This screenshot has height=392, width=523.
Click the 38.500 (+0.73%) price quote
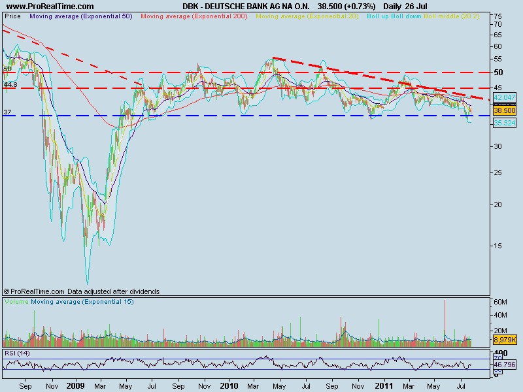(x=346, y=7)
